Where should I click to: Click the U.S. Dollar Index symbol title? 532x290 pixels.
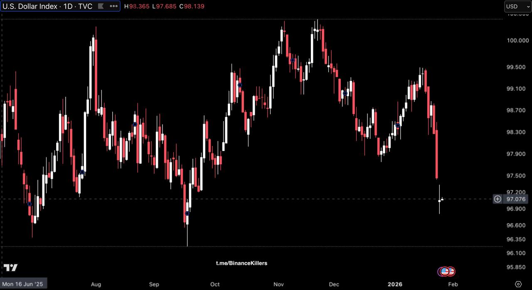coord(47,6)
